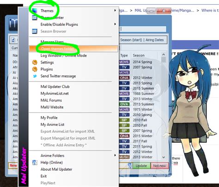Open About Mal Updater
Screen dimensions: 219x187
(x=56, y=169)
